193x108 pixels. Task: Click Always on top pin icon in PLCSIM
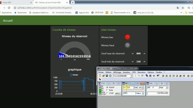(154, 76)
